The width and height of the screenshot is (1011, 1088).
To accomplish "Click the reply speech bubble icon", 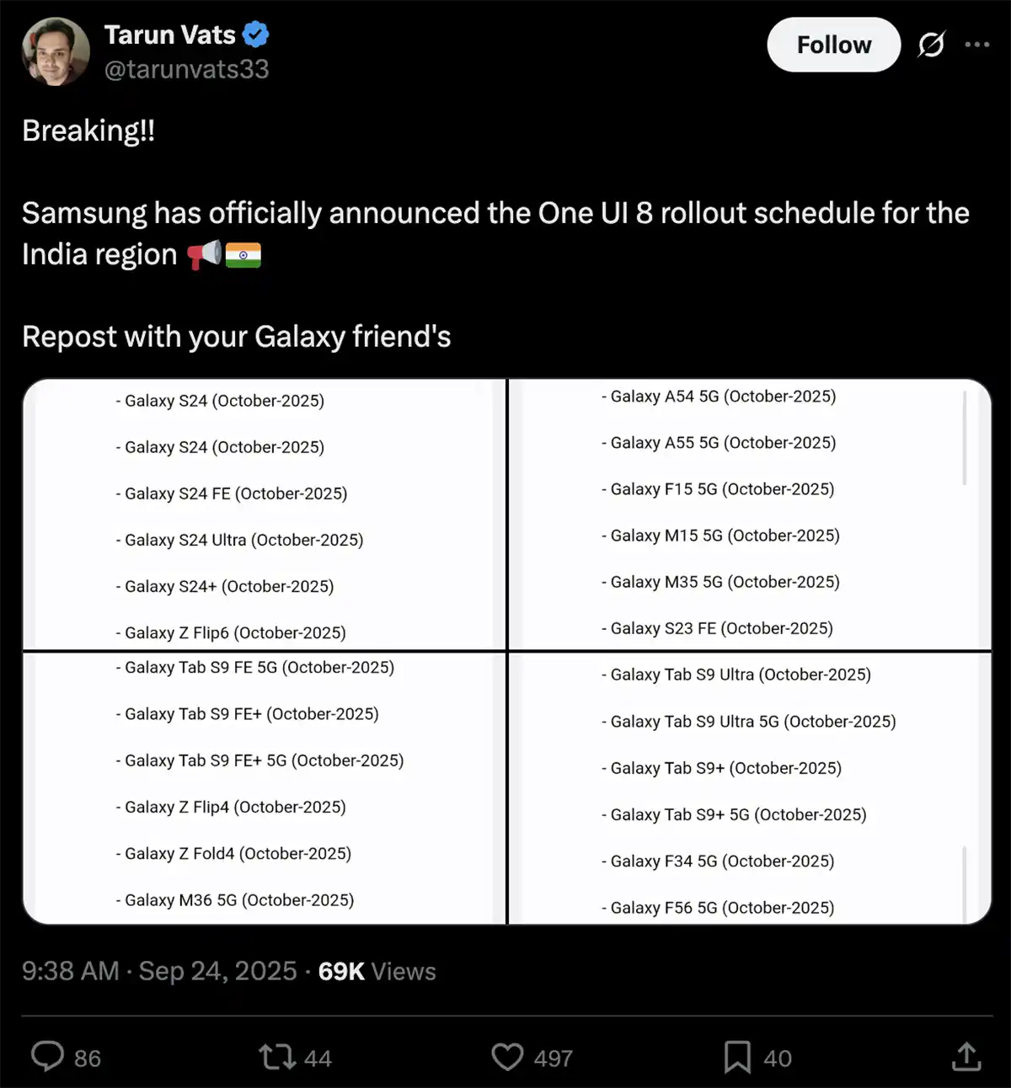I will click(x=47, y=1056).
